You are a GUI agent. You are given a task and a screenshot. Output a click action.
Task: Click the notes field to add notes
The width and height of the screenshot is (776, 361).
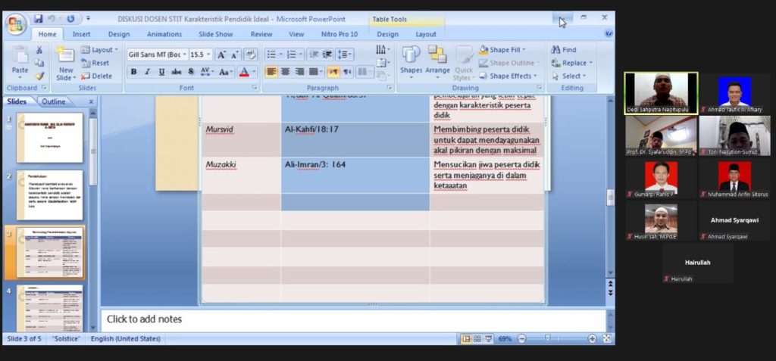tap(353, 319)
